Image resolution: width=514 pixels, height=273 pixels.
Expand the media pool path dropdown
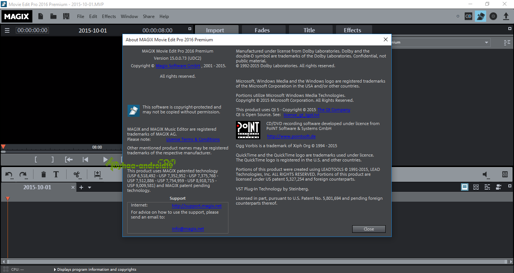click(487, 42)
